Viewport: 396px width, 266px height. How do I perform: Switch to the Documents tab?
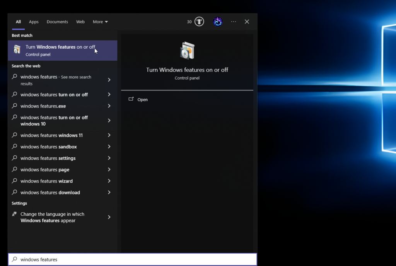coord(57,22)
